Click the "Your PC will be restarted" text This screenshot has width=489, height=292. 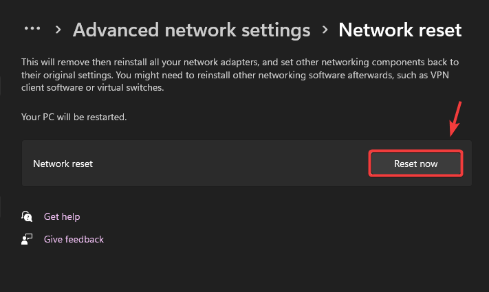click(74, 117)
